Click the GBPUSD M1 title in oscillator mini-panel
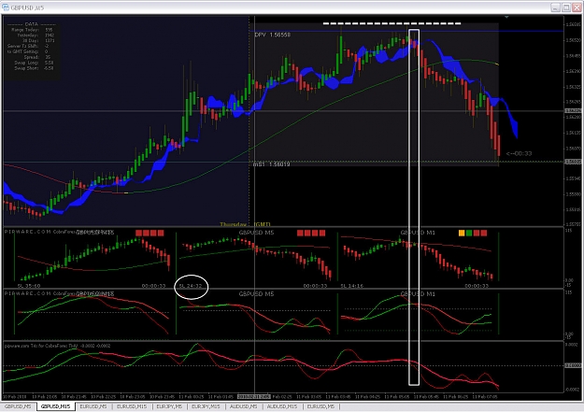 [418, 294]
